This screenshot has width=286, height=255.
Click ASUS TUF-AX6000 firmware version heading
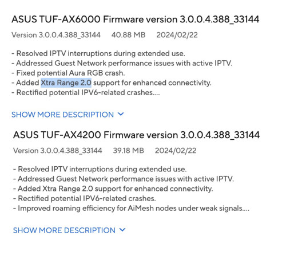point(136,19)
